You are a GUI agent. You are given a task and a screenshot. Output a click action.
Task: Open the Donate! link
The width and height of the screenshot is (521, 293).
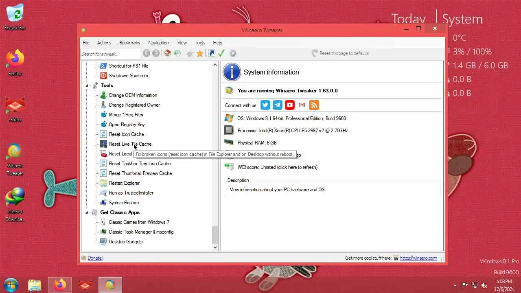[95, 258]
